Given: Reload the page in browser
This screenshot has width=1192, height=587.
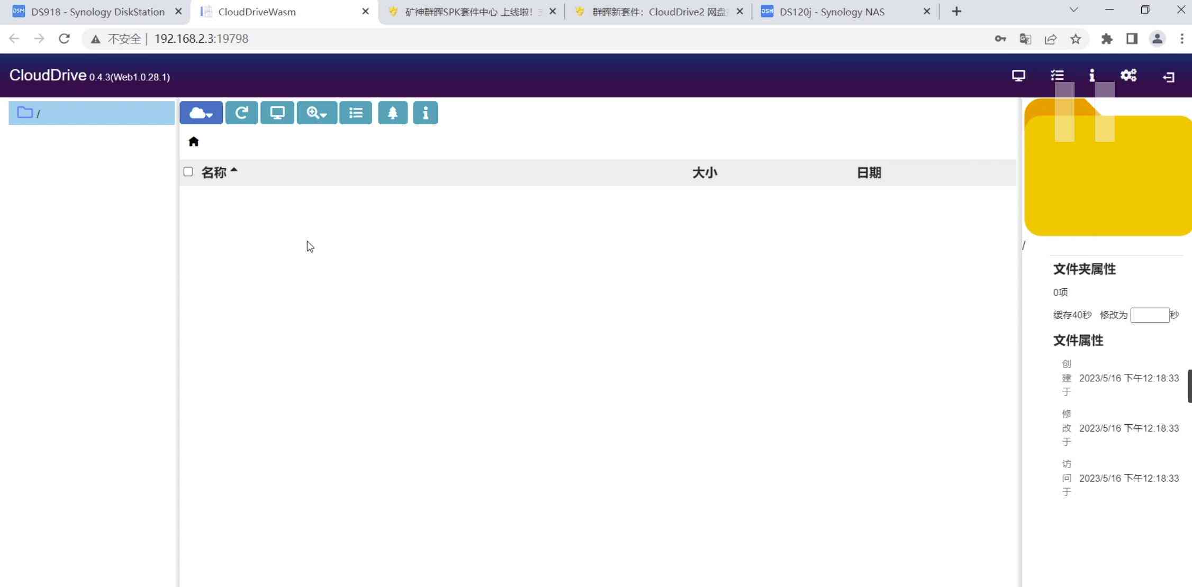Looking at the screenshot, I should coord(64,39).
